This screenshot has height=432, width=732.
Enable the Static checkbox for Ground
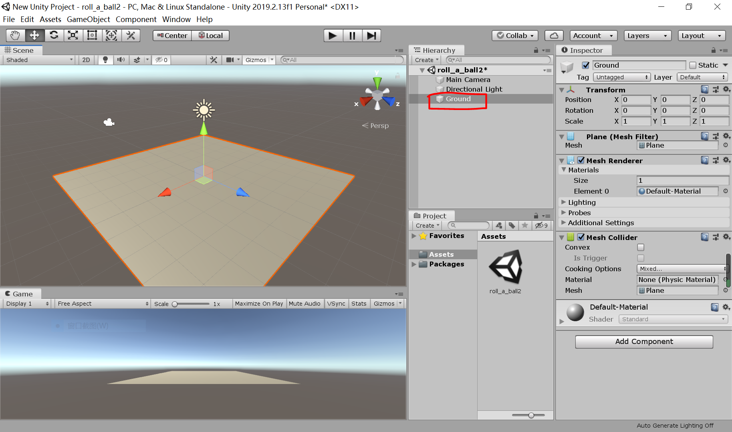693,65
